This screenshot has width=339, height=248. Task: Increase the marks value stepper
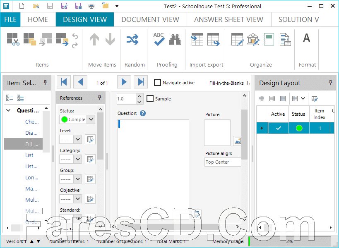point(139,96)
